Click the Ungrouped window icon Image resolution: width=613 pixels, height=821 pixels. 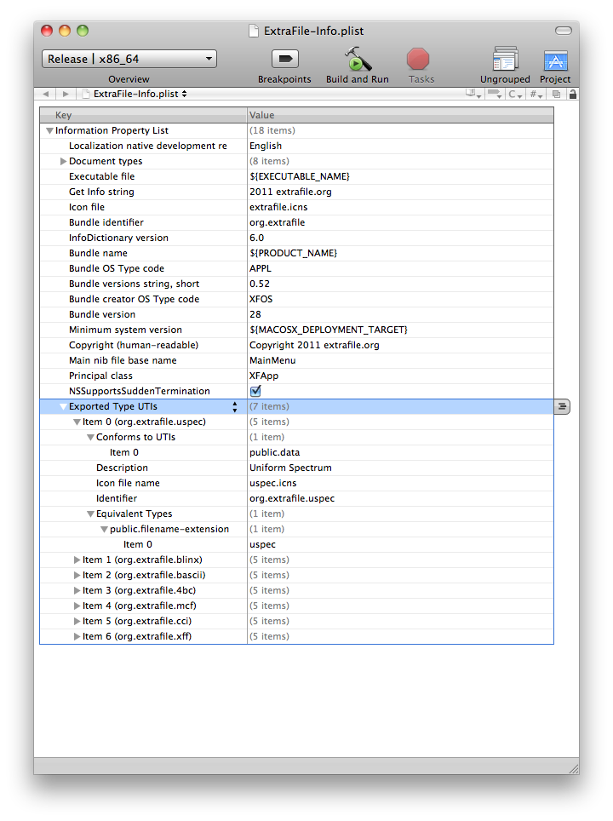[x=505, y=59]
